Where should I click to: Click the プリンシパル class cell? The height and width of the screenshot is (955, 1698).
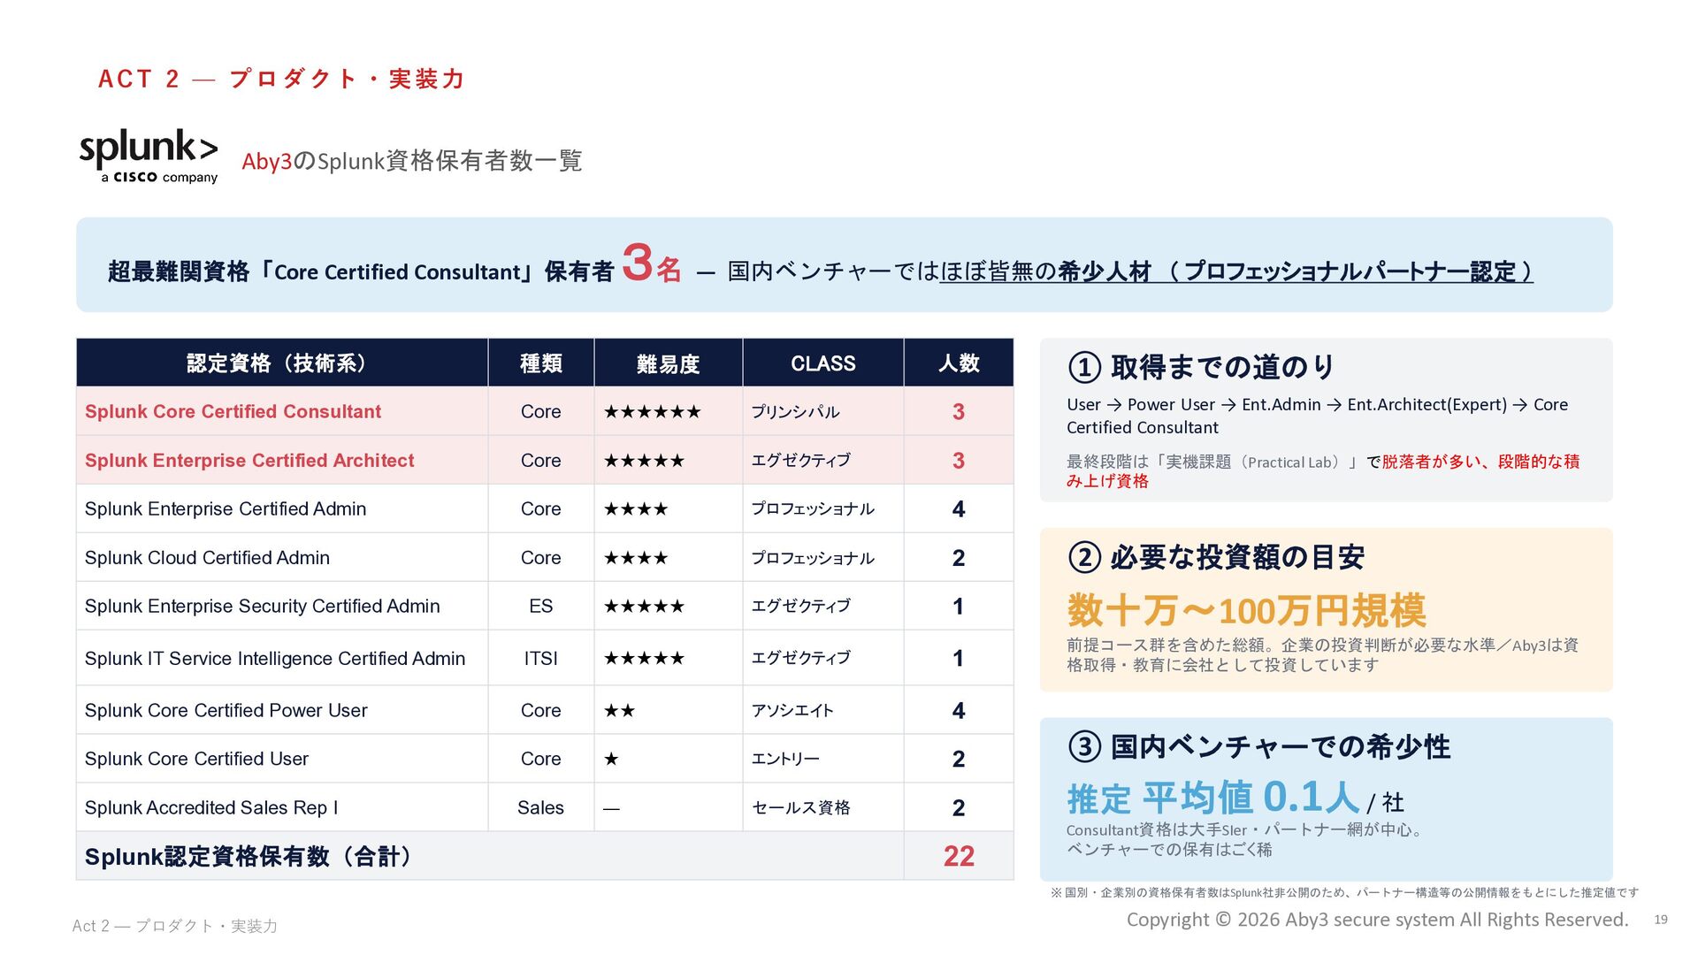coord(823,411)
